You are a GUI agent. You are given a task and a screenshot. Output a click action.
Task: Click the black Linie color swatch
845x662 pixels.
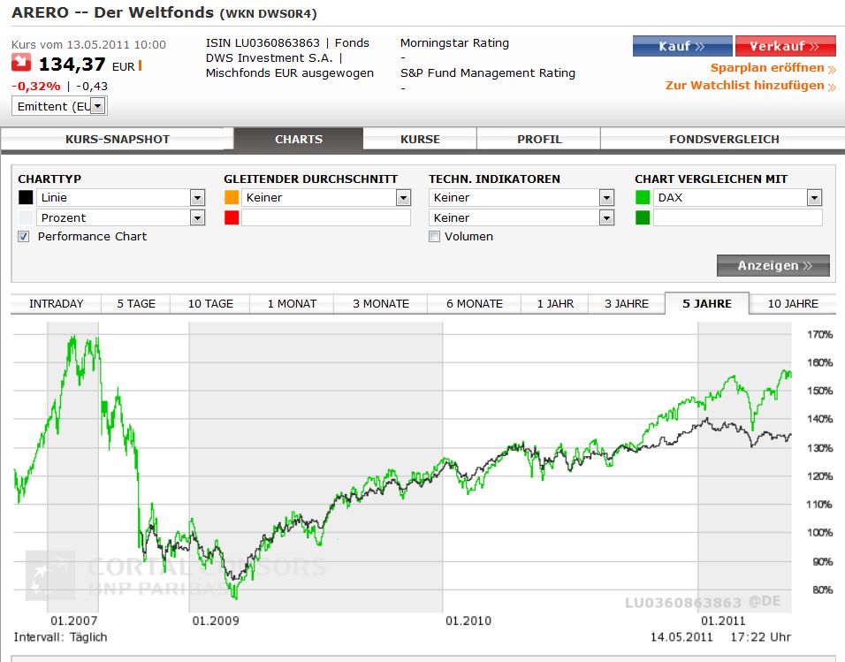click(26, 198)
